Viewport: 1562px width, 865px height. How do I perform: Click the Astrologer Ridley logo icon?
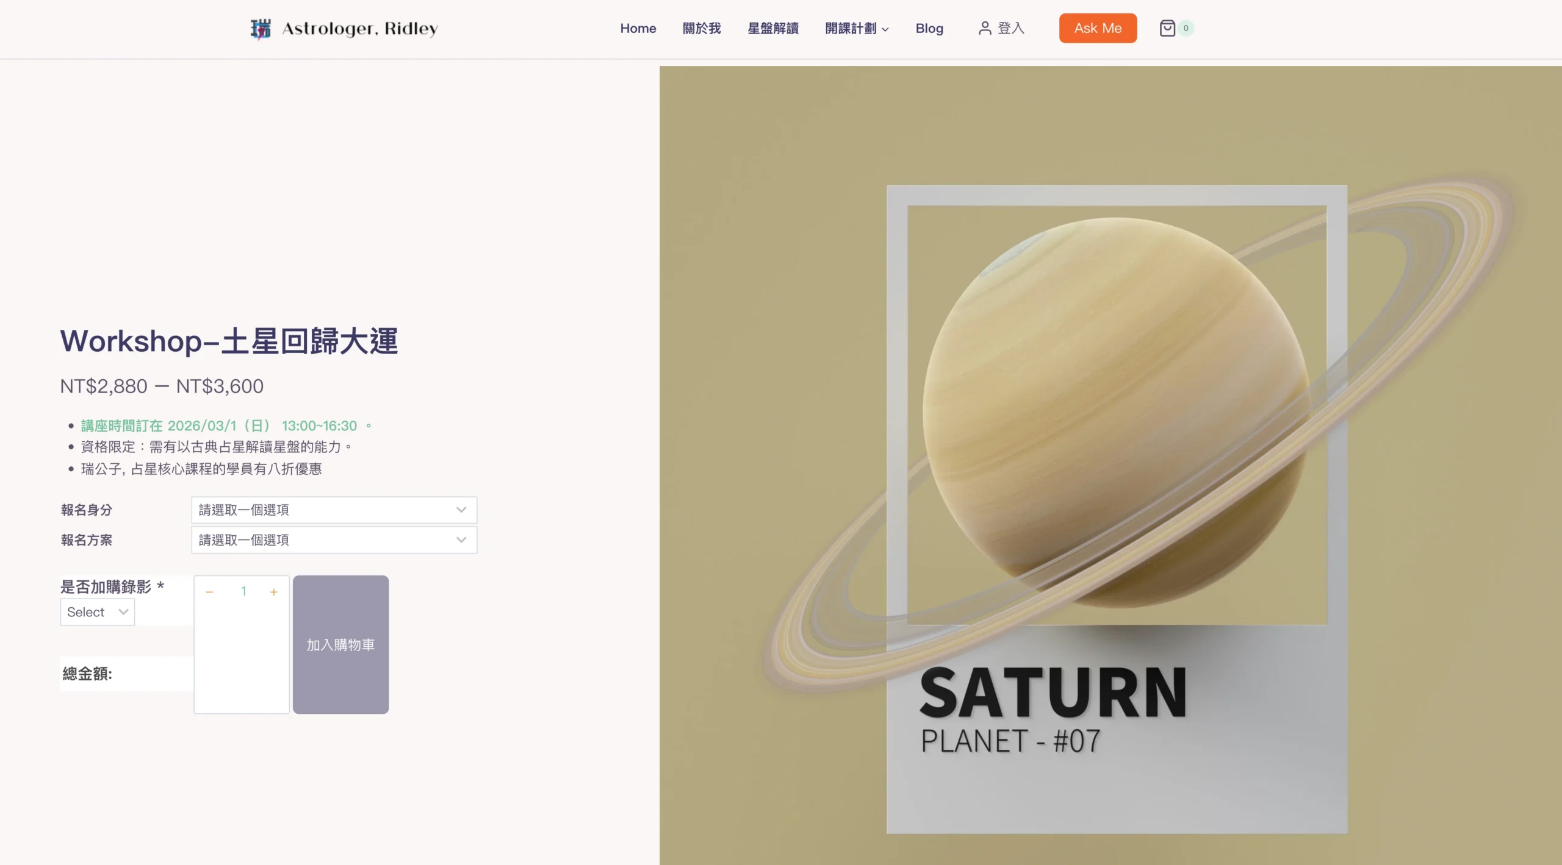pos(261,28)
